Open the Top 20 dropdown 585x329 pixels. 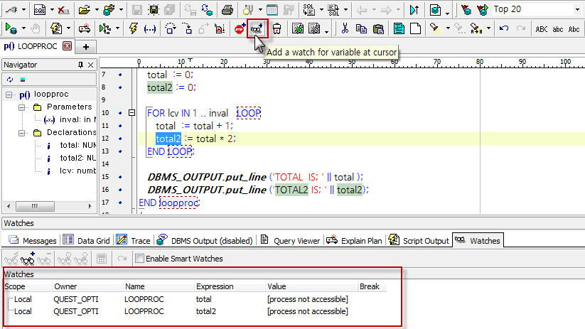(x=576, y=10)
